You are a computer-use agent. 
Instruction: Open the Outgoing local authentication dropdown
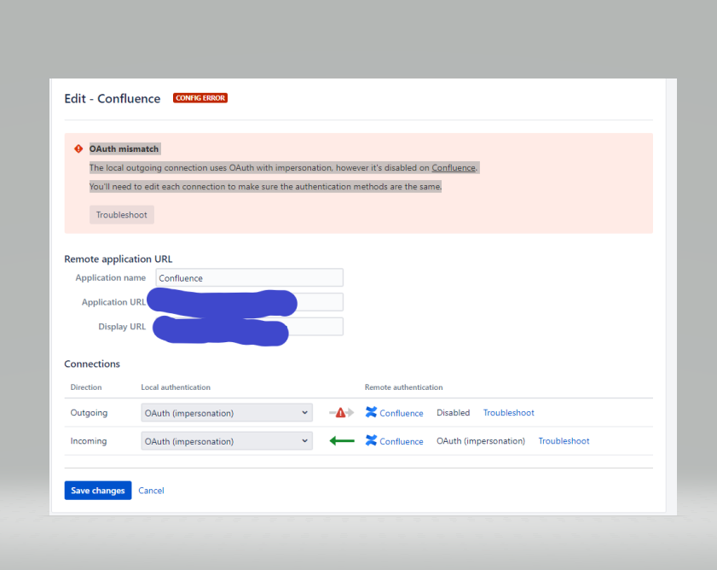[226, 412]
